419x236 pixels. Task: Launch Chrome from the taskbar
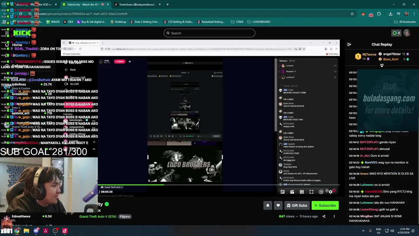click(17, 231)
